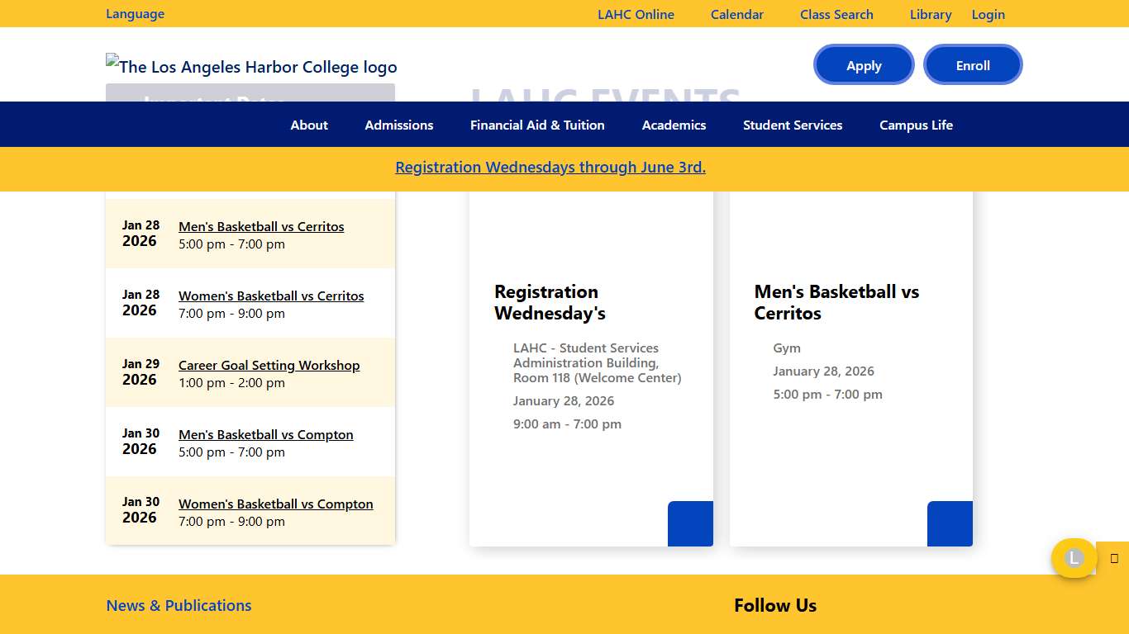Open the Financial Aid & Tuition menu
The height and width of the screenshot is (634, 1129).
pos(537,125)
